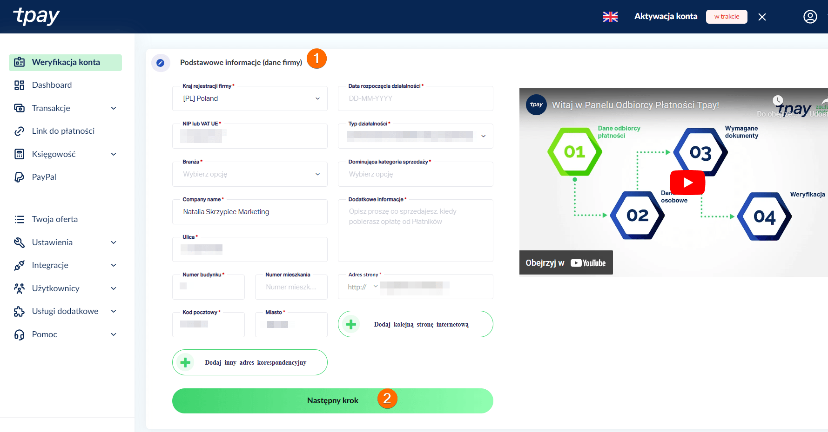Switch language using the British flag icon

[x=610, y=16]
